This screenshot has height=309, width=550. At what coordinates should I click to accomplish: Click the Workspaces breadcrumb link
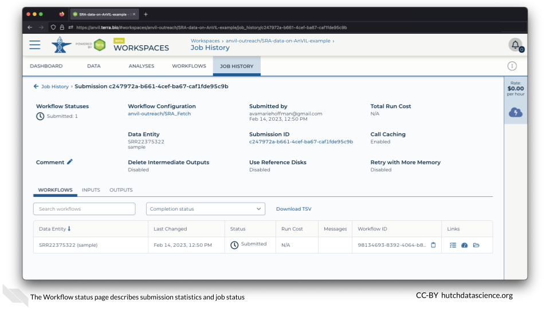(x=205, y=41)
